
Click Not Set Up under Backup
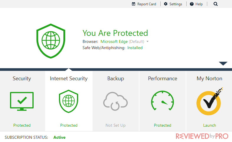[x=116, y=125]
